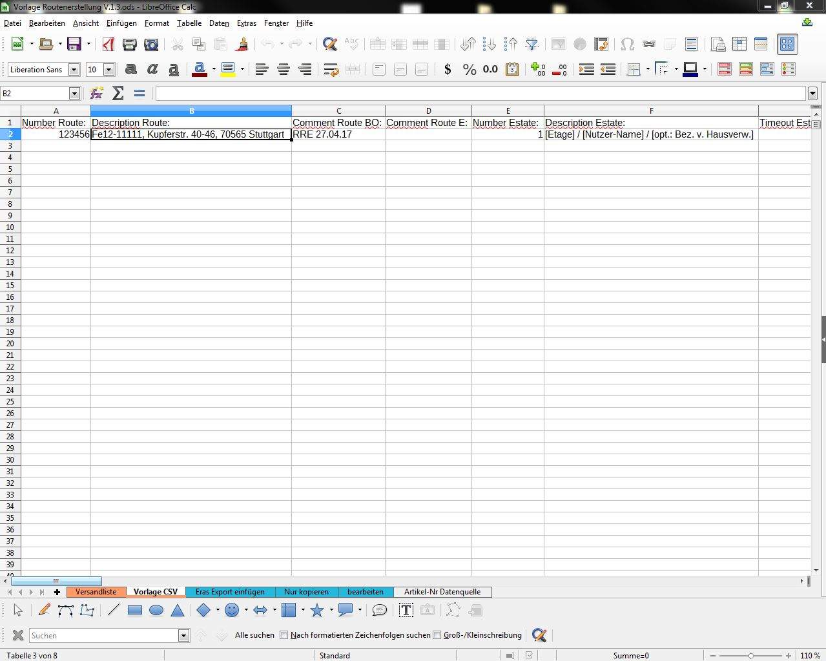Insert a special character
The height and width of the screenshot is (661, 826).
coord(627,44)
